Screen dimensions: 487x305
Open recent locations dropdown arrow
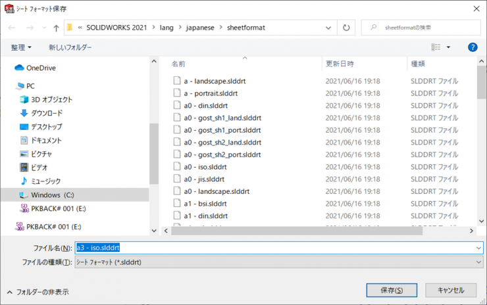(44, 28)
